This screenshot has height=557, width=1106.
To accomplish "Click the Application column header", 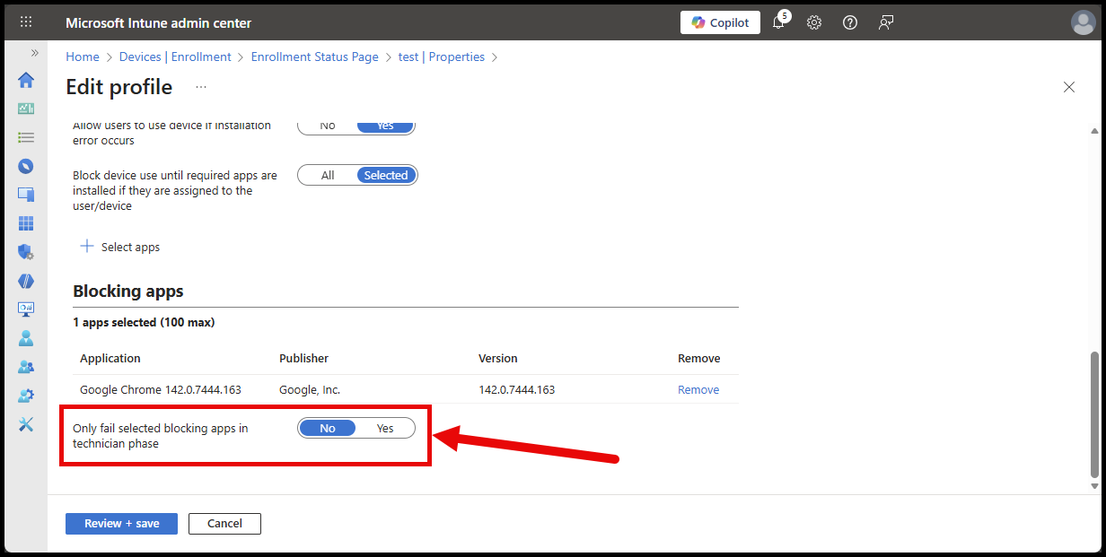I will 110,358.
